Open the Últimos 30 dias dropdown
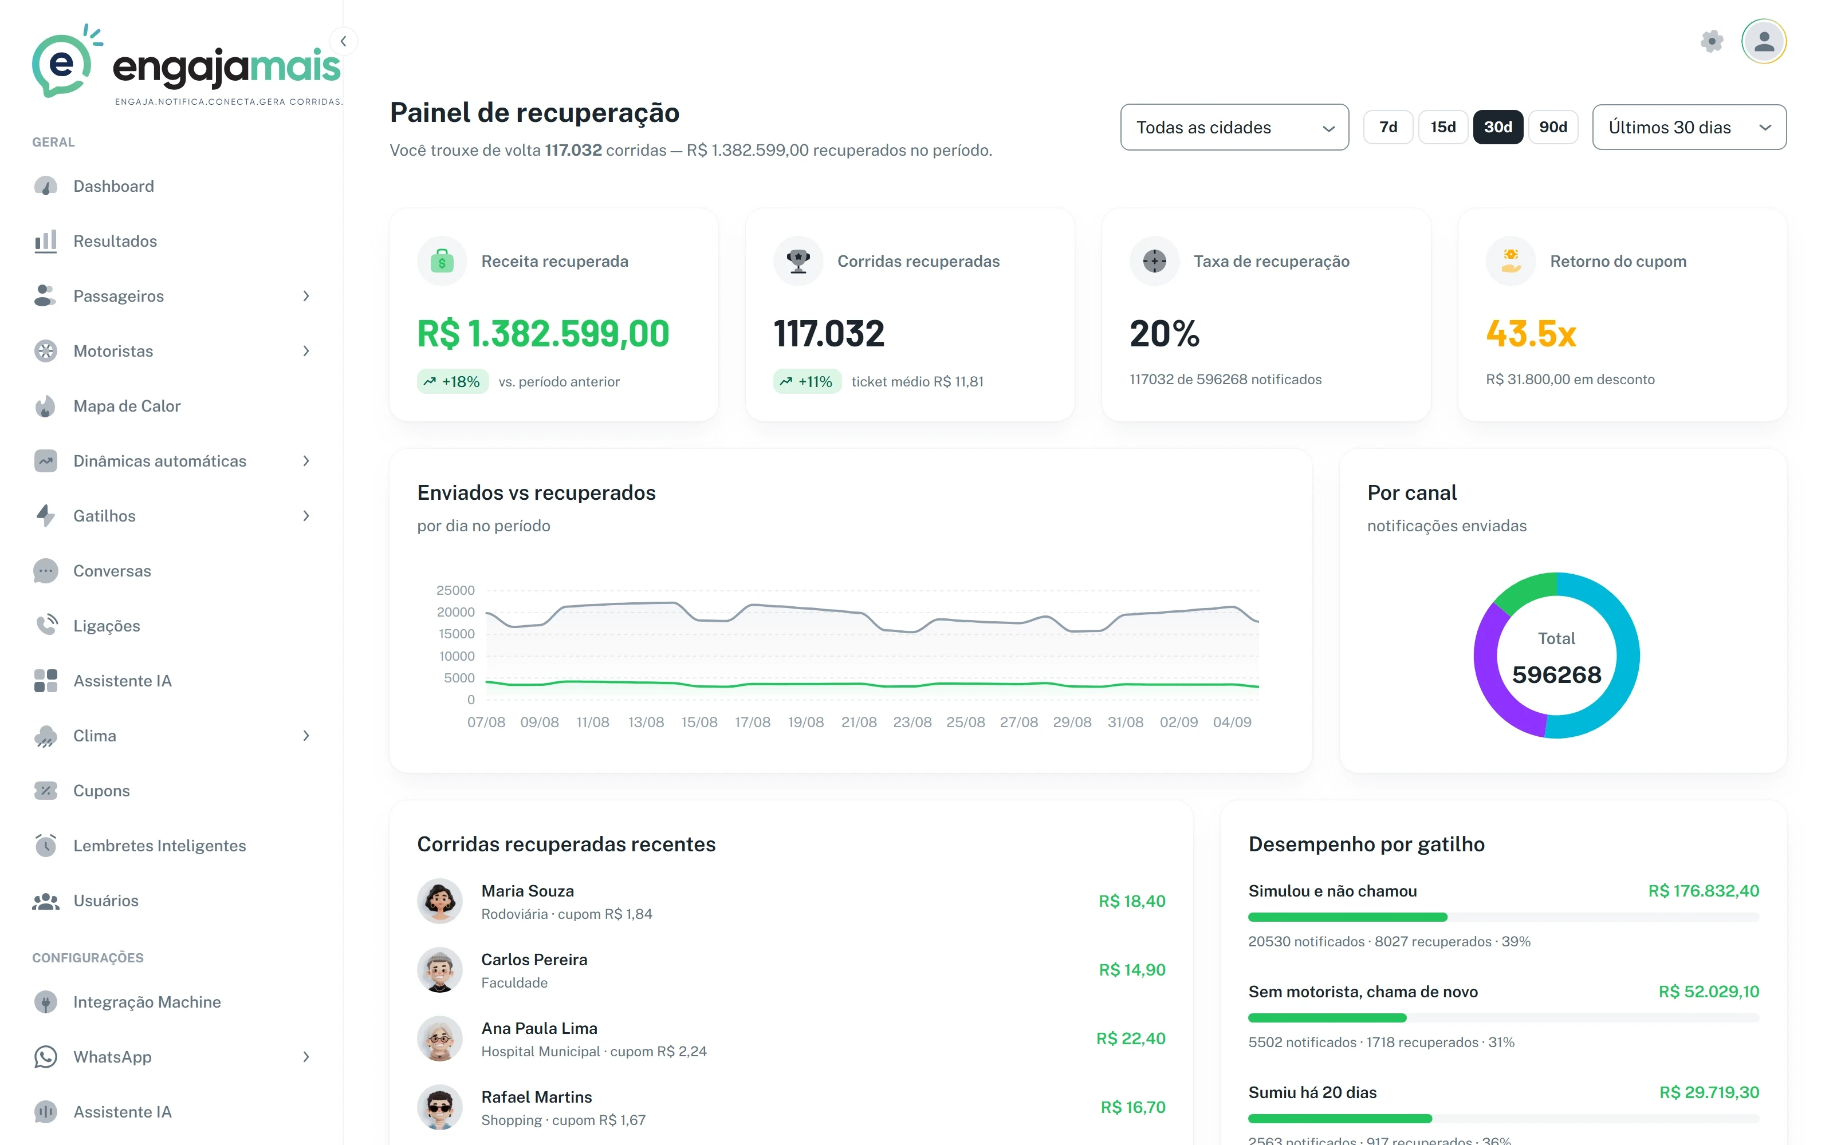Viewport: 1833px width, 1145px height. coord(1689,127)
